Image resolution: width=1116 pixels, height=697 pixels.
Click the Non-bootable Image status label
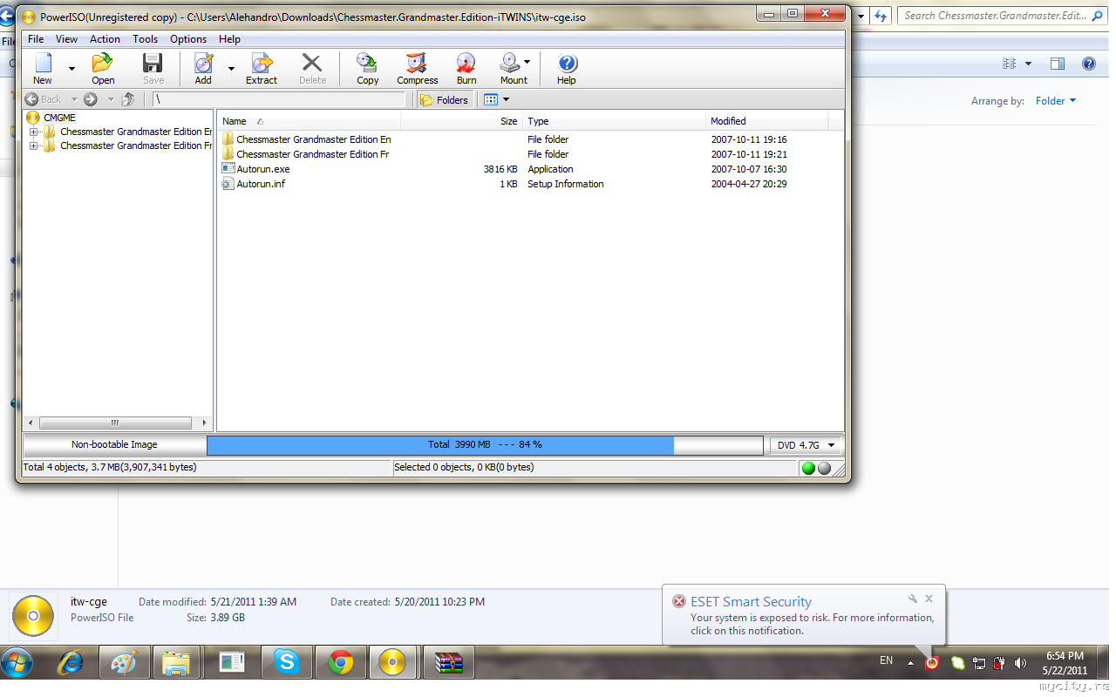[x=114, y=444]
